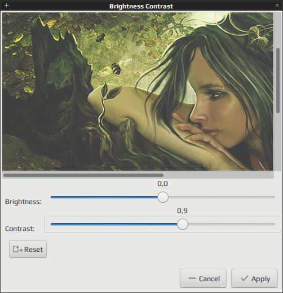Close the Brightness Contrast dialog
The width and height of the screenshot is (283, 293).
click(277, 6)
